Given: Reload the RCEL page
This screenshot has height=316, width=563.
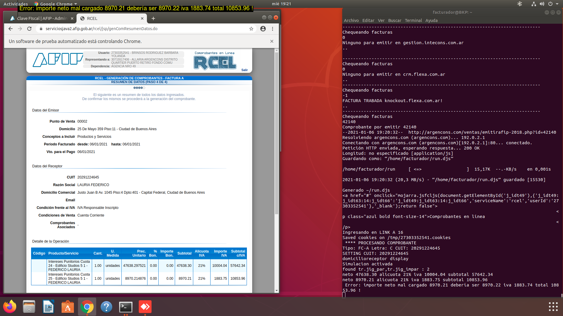Looking at the screenshot, I should [x=29, y=29].
